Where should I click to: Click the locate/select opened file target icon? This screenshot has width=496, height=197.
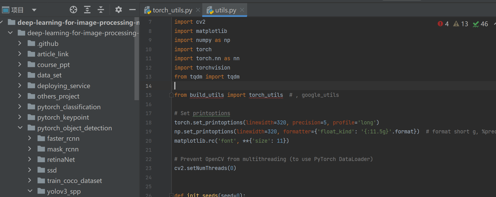[x=73, y=10]
